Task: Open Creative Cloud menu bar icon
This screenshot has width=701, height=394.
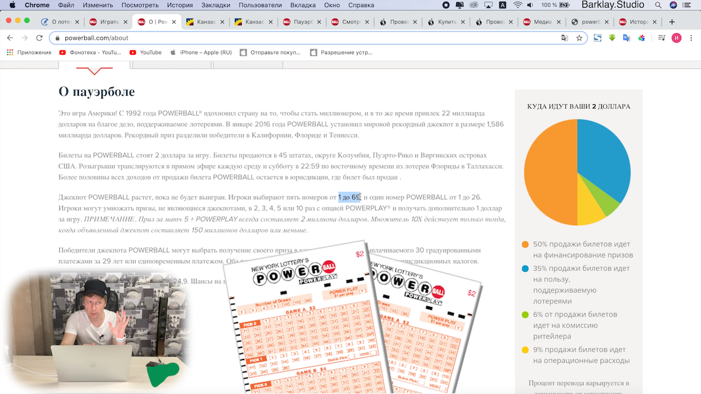Action: tap(474, 5)
